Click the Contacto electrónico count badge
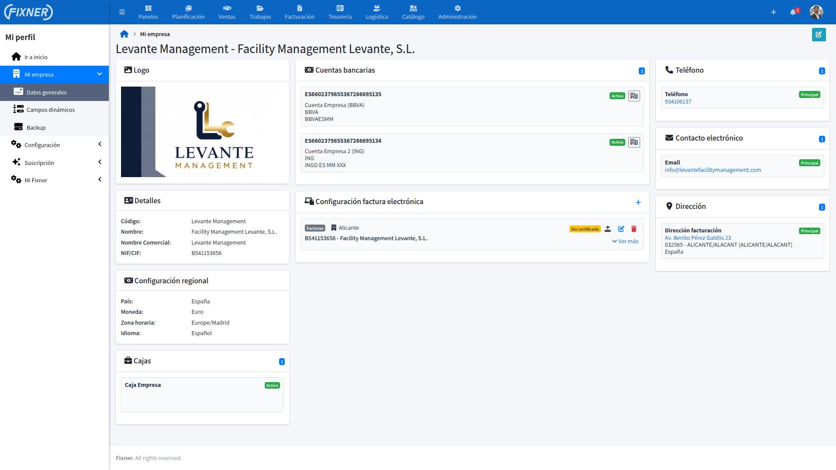The image size is (836, 470). [x=822, y=139]
